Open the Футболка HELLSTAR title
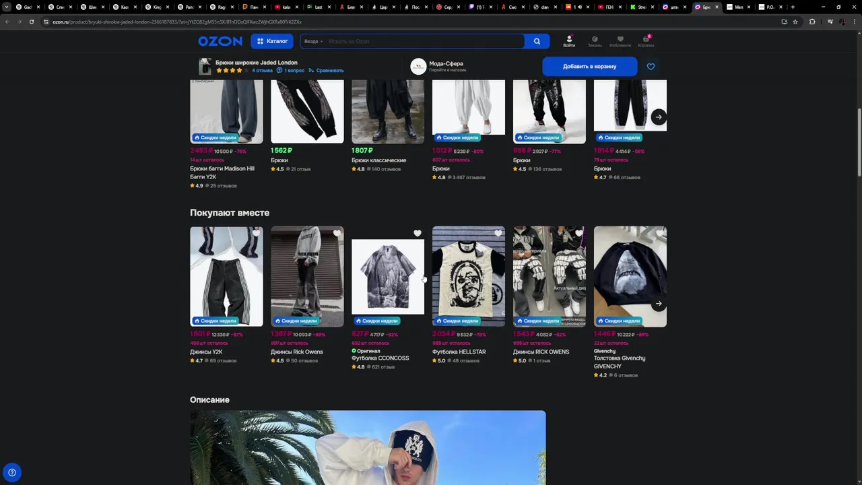This screenshot has width=862, height=485. click(x=459, y=352)
